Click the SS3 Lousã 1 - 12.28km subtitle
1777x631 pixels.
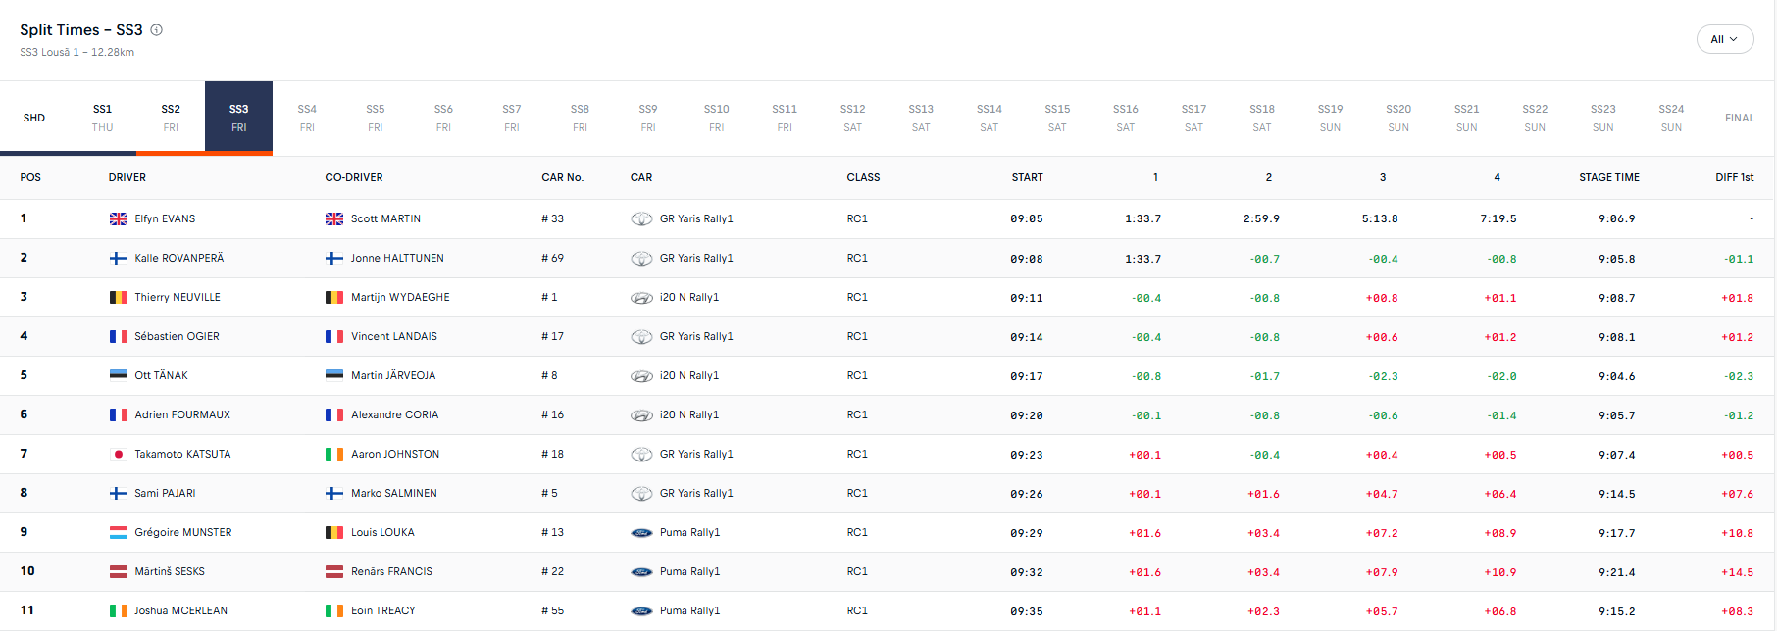77,52
